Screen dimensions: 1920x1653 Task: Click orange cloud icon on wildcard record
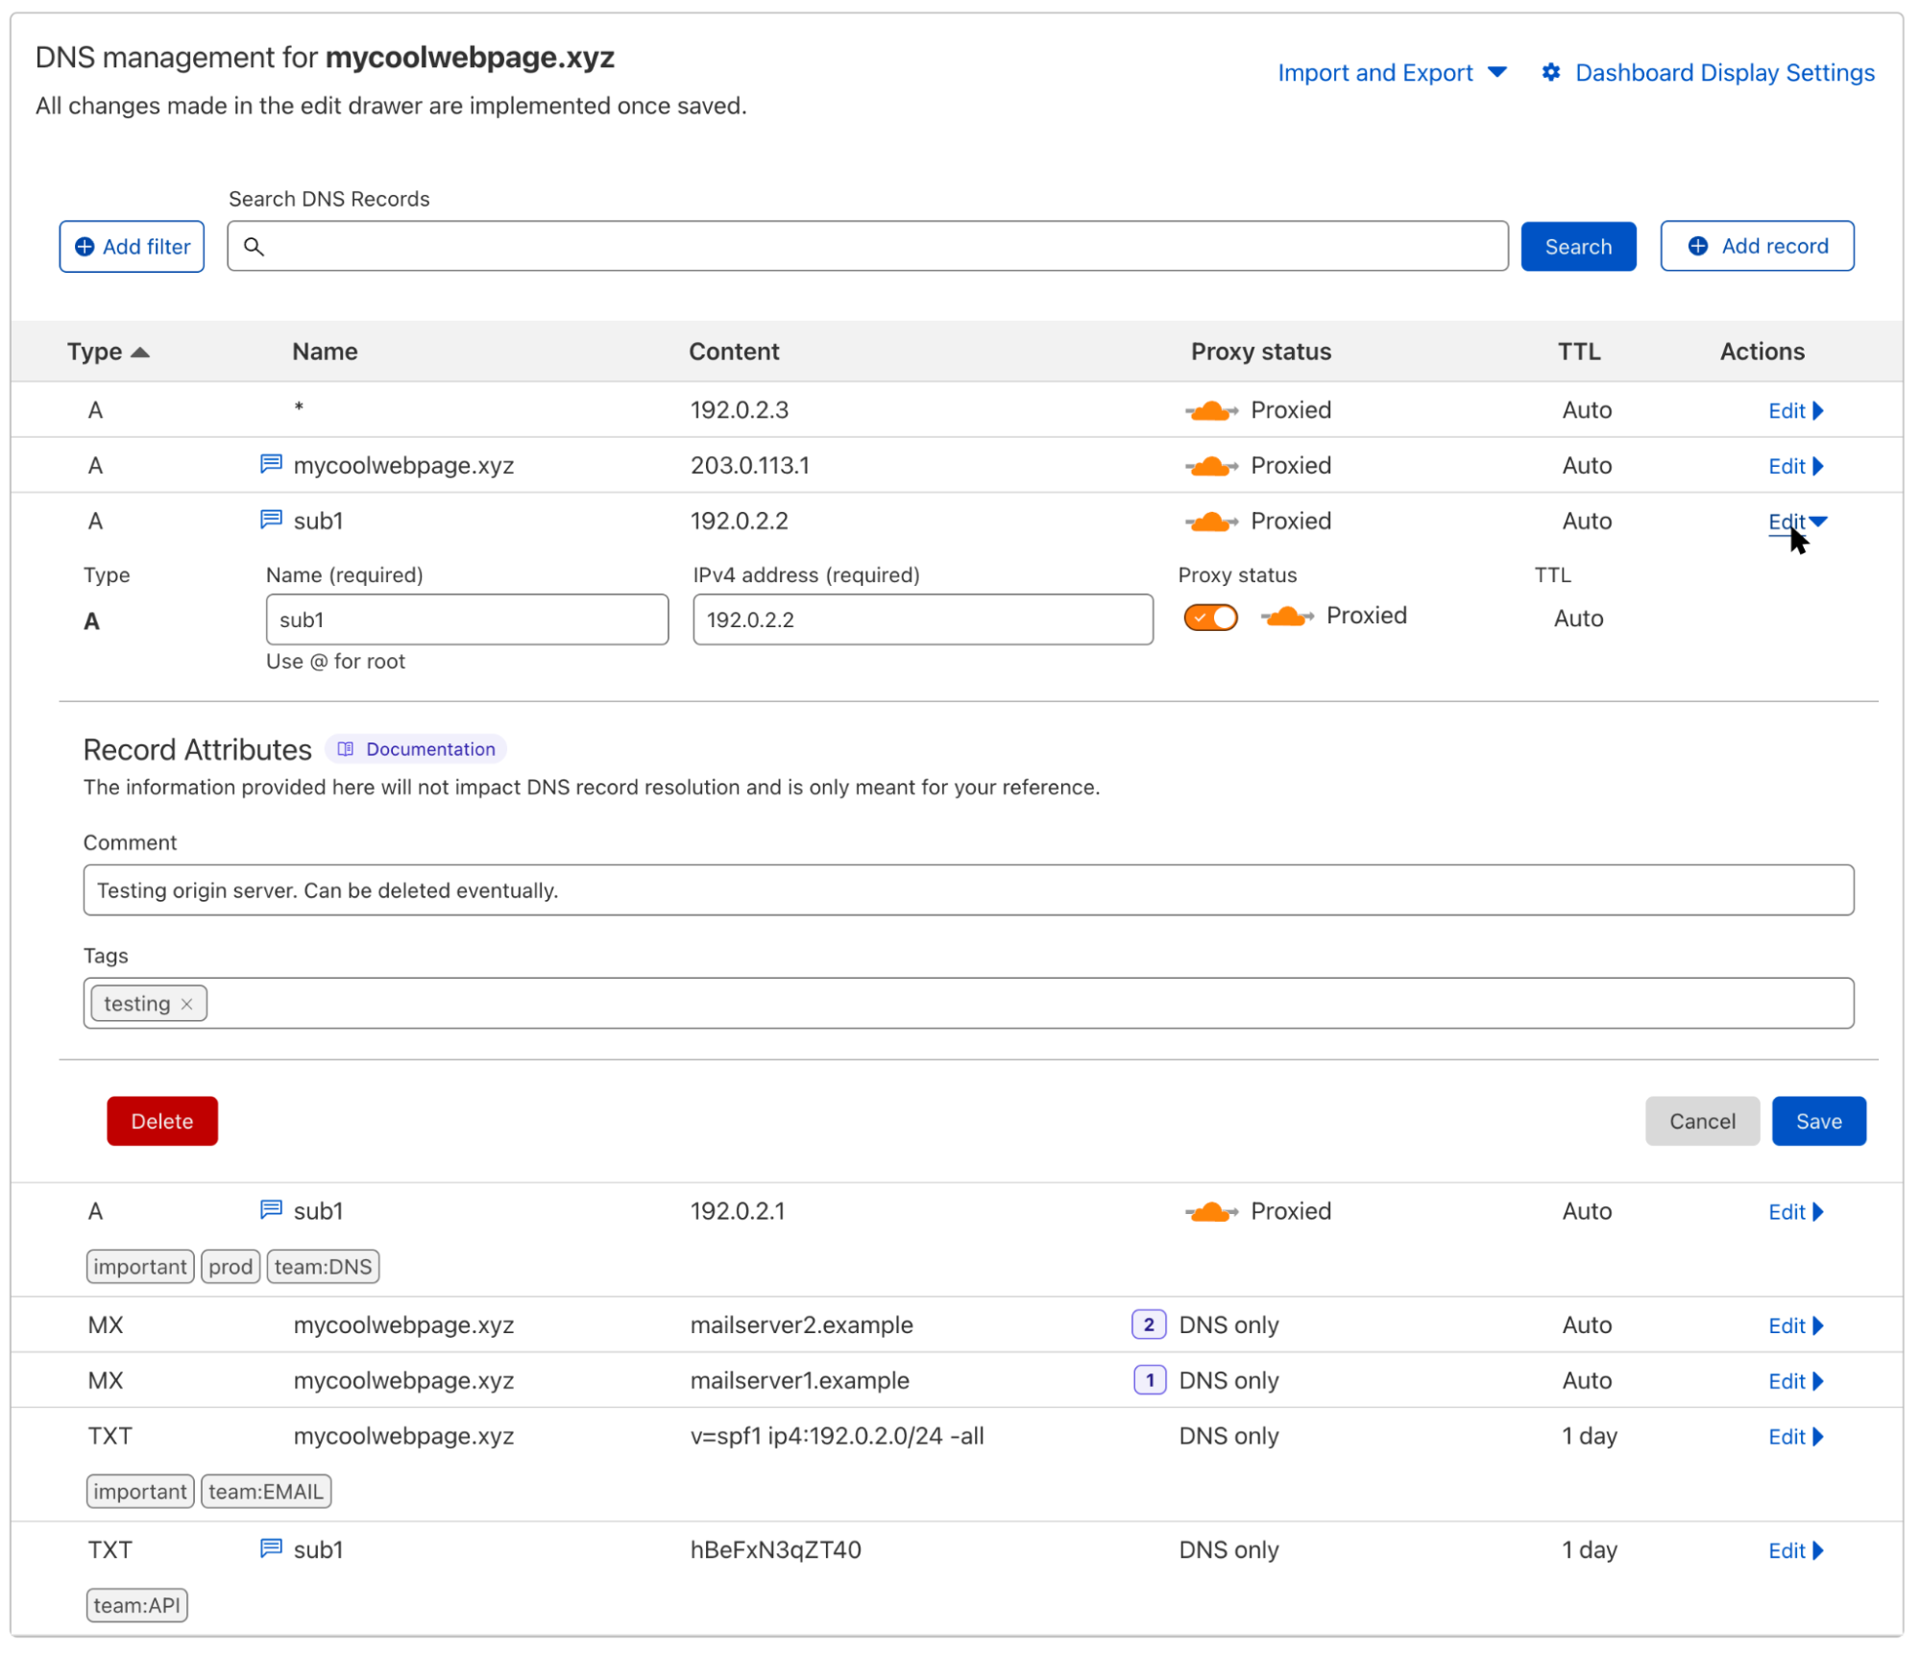pos(1210,411)
